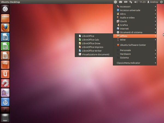Launch LibreOffice Impress from the dock

(x=5, y=55)
